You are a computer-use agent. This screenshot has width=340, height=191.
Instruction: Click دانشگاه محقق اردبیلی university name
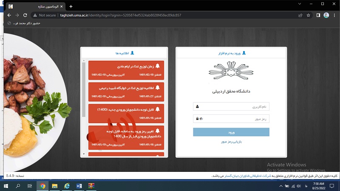pos(231,91)
